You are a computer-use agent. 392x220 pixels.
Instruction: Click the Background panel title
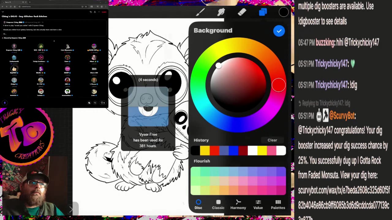pos(213,31)
